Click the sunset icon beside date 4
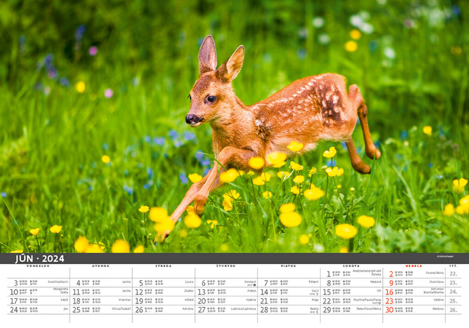Image resolution: width=469 pixels, height=328 pixels. pyautogui.click(x=94, y=281)
